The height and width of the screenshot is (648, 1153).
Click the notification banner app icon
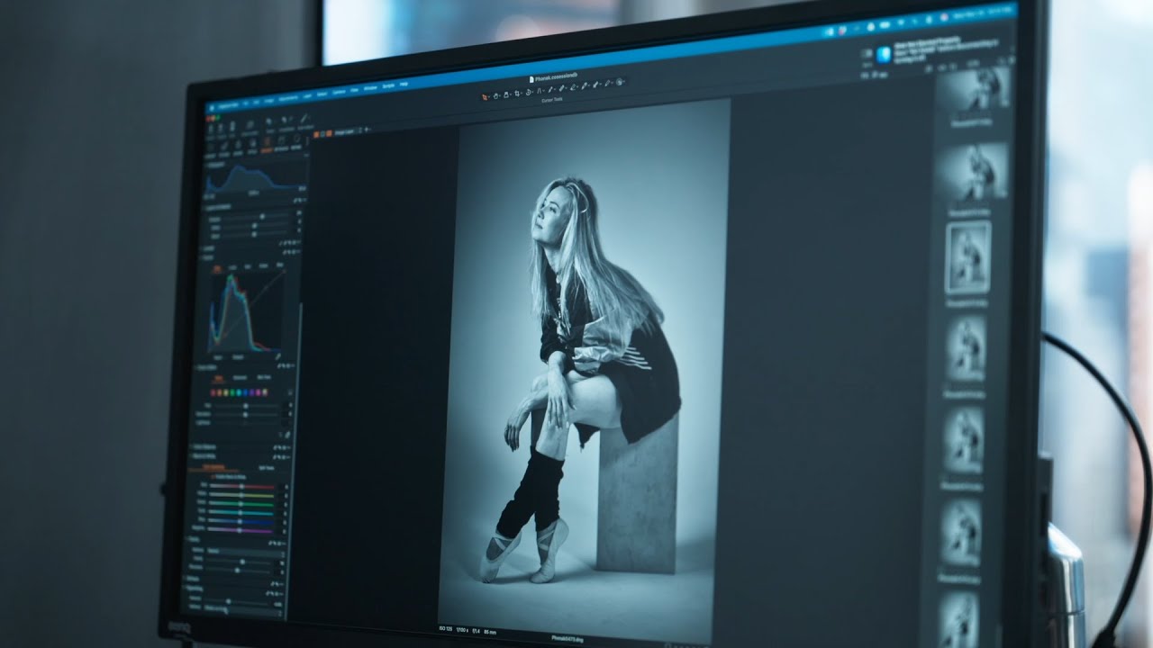(x=884, y=54)
